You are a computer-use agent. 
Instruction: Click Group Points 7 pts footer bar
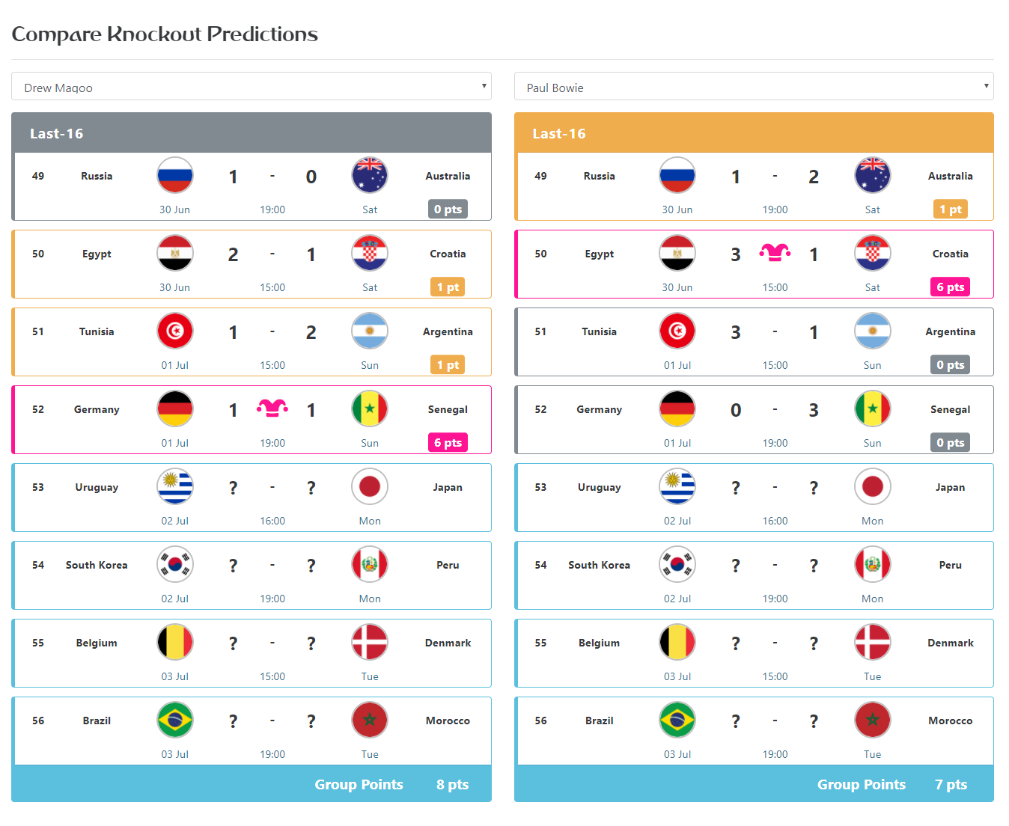pyautogui.click(x=754, y=784)
